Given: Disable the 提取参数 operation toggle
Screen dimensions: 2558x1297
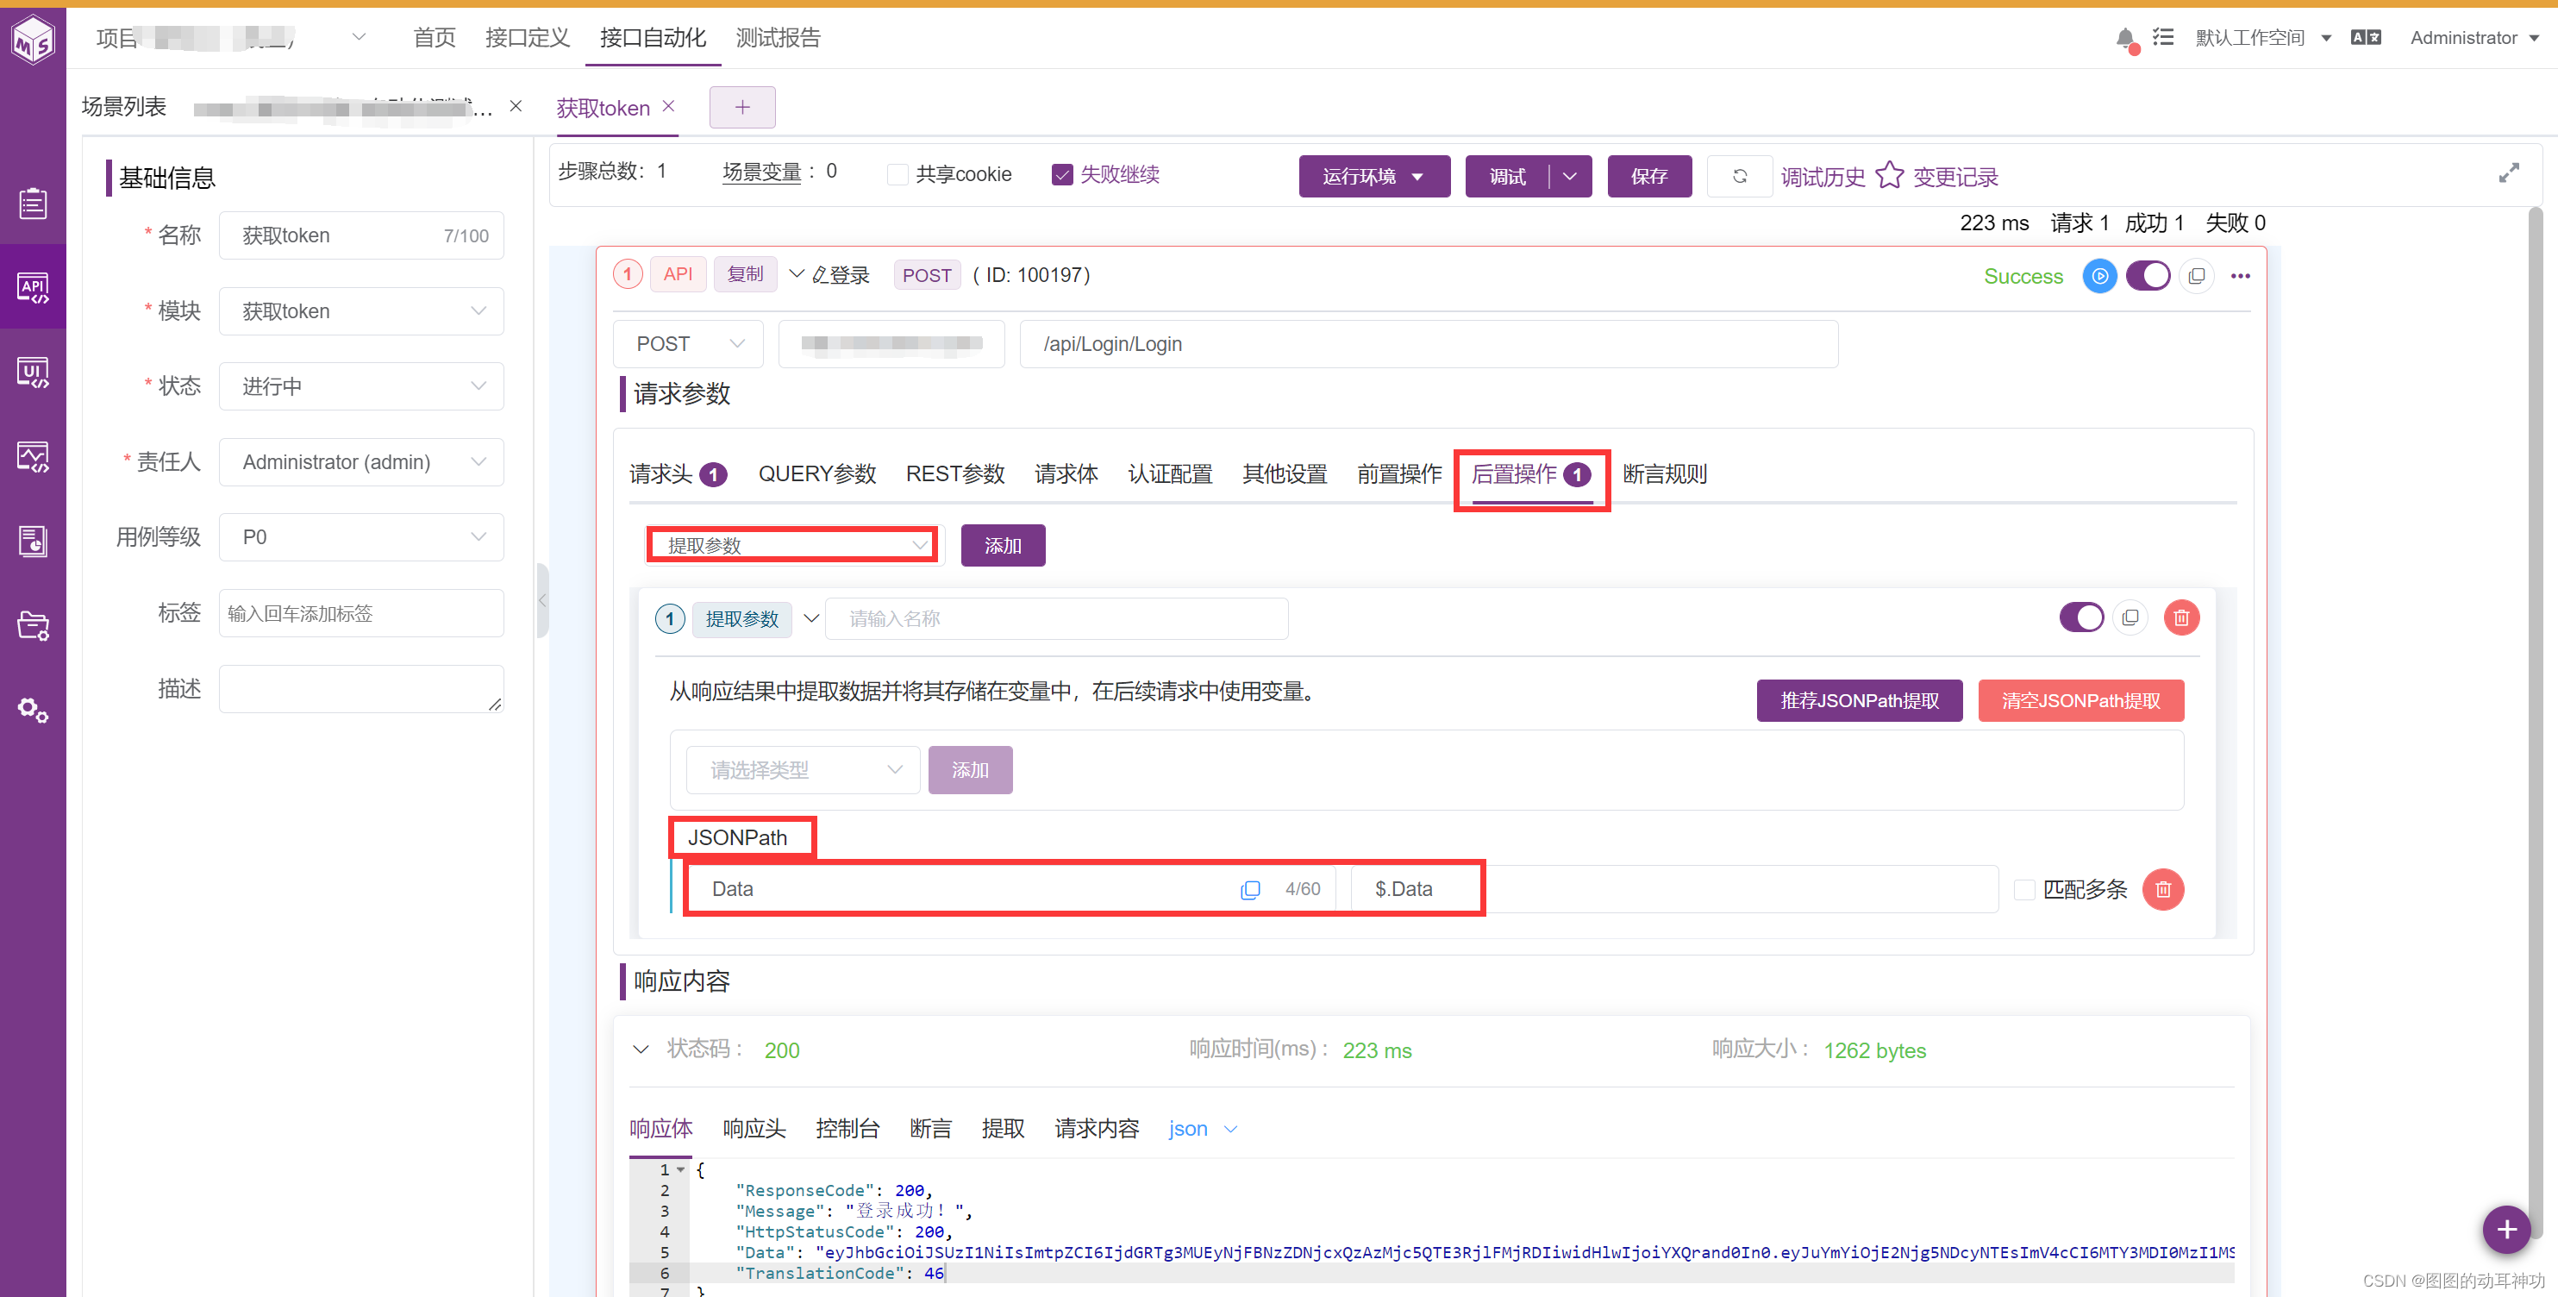Looking at the screenshot, I should tap(2081, 617).
